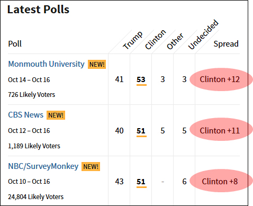This screenshot has width=253, height=206.
Task: Click the Undecided column header
Action: point(203,34)
